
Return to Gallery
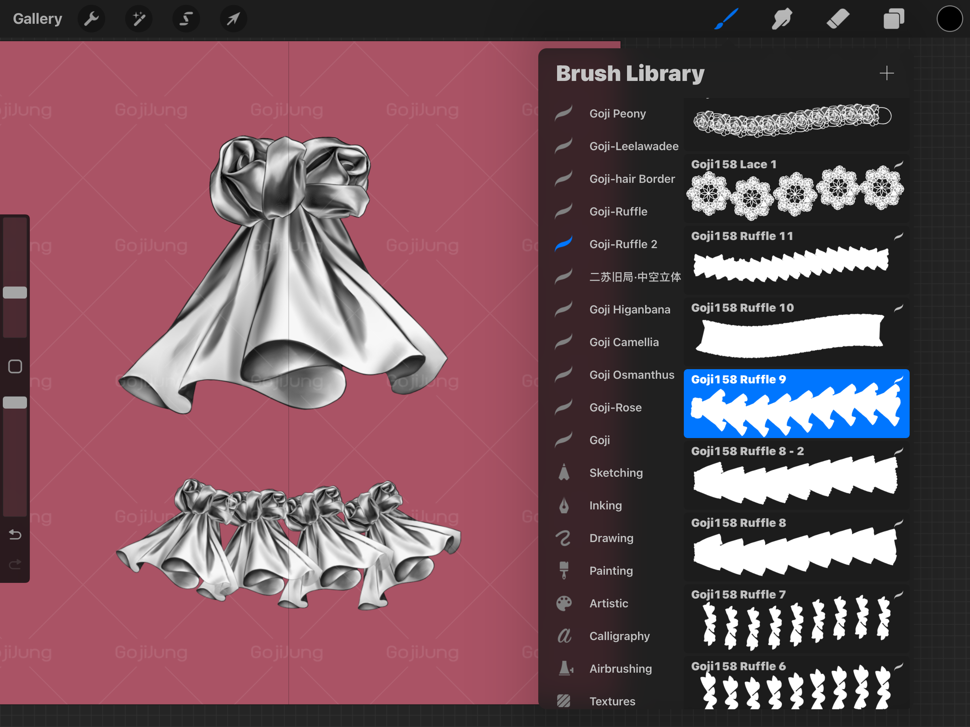point(37,19)
